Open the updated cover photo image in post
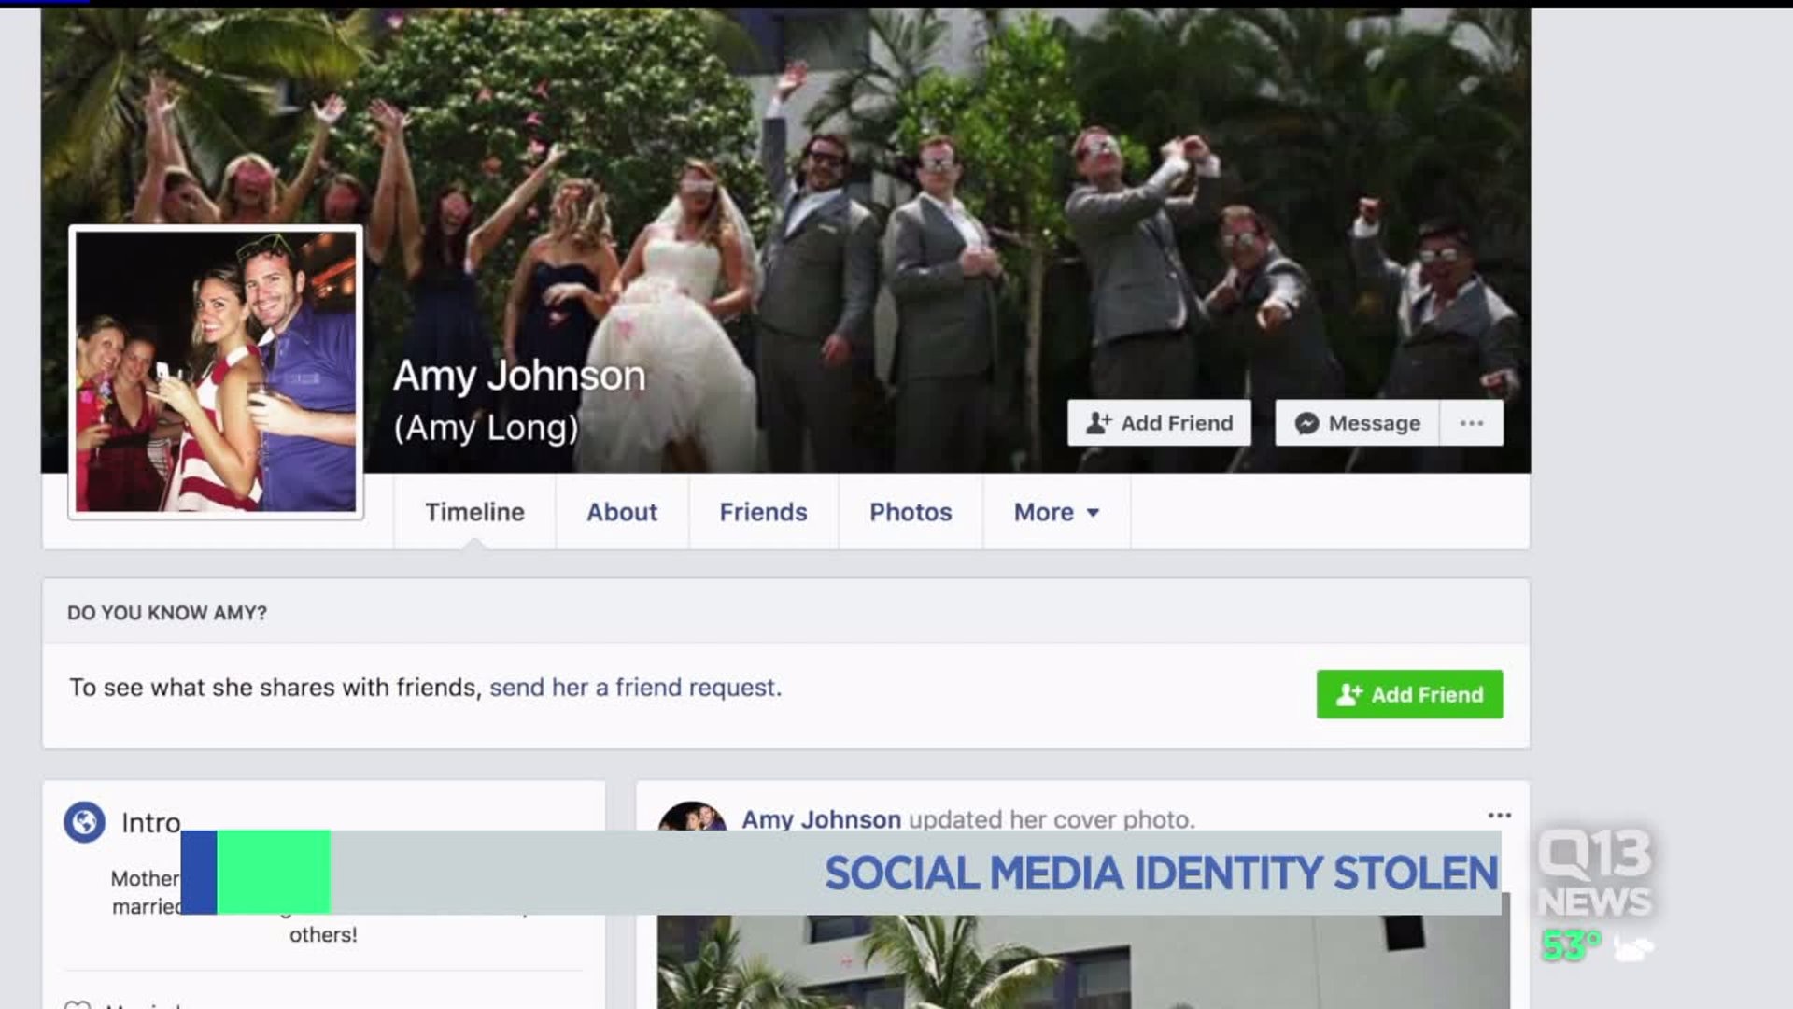Image resolution: width=1793 pixels, height=1009 pixels. pos(1083,962)
